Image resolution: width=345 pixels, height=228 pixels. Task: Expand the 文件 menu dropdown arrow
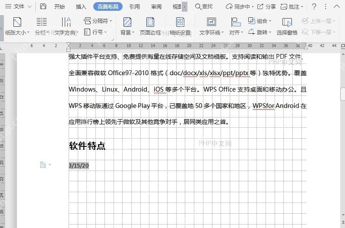[30, 7]
